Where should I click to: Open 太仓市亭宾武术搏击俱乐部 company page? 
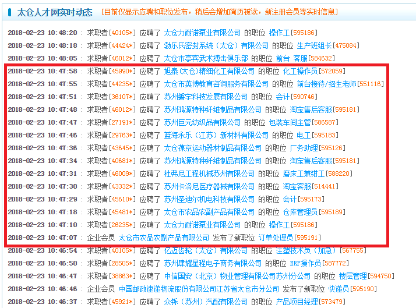click(206, 58)
